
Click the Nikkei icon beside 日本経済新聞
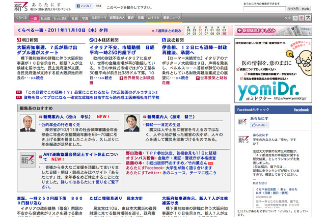91,40
